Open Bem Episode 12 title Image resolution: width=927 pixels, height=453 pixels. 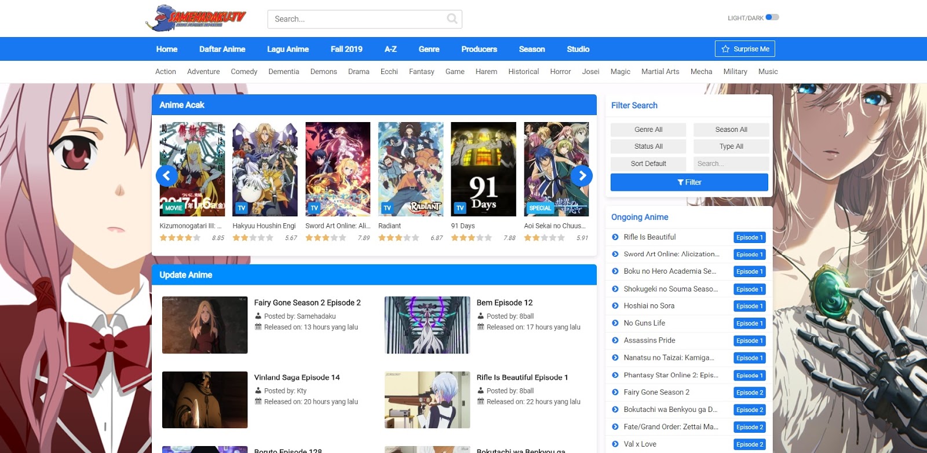click(505, 303)
